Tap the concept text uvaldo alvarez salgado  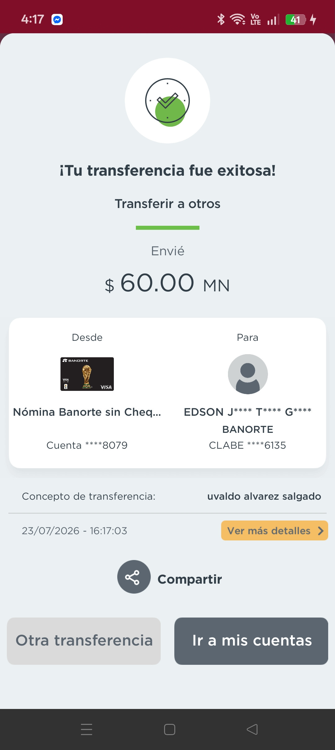(x=264, y=496)
